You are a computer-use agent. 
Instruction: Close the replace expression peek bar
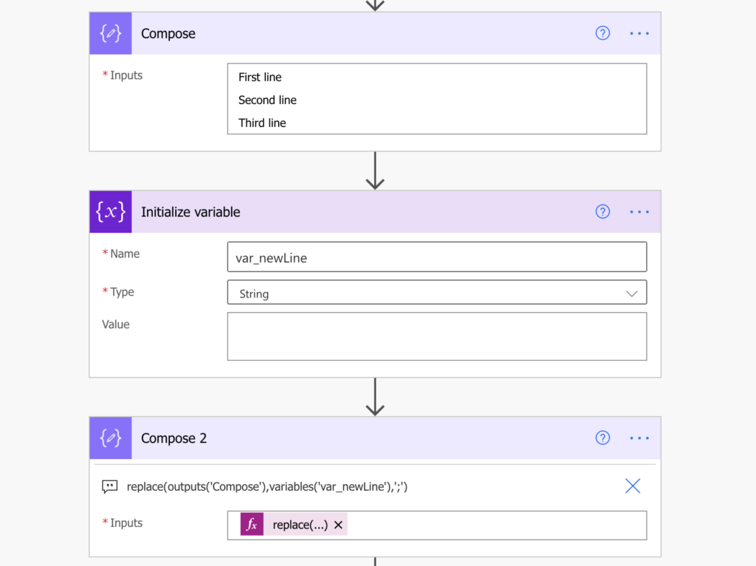click(633, 486)
